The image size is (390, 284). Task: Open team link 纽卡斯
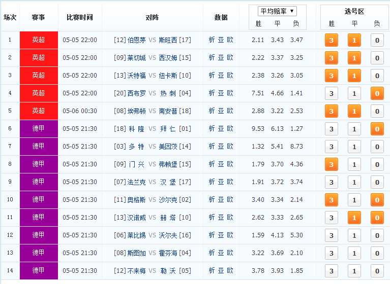(168, 76)
